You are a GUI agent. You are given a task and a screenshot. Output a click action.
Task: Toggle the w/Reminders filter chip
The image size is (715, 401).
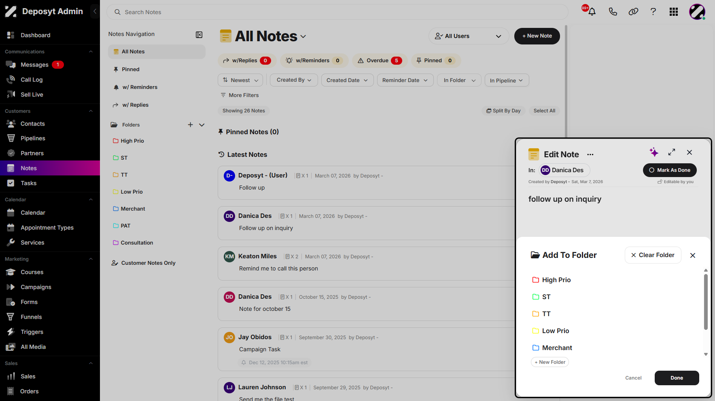(314, 61)
